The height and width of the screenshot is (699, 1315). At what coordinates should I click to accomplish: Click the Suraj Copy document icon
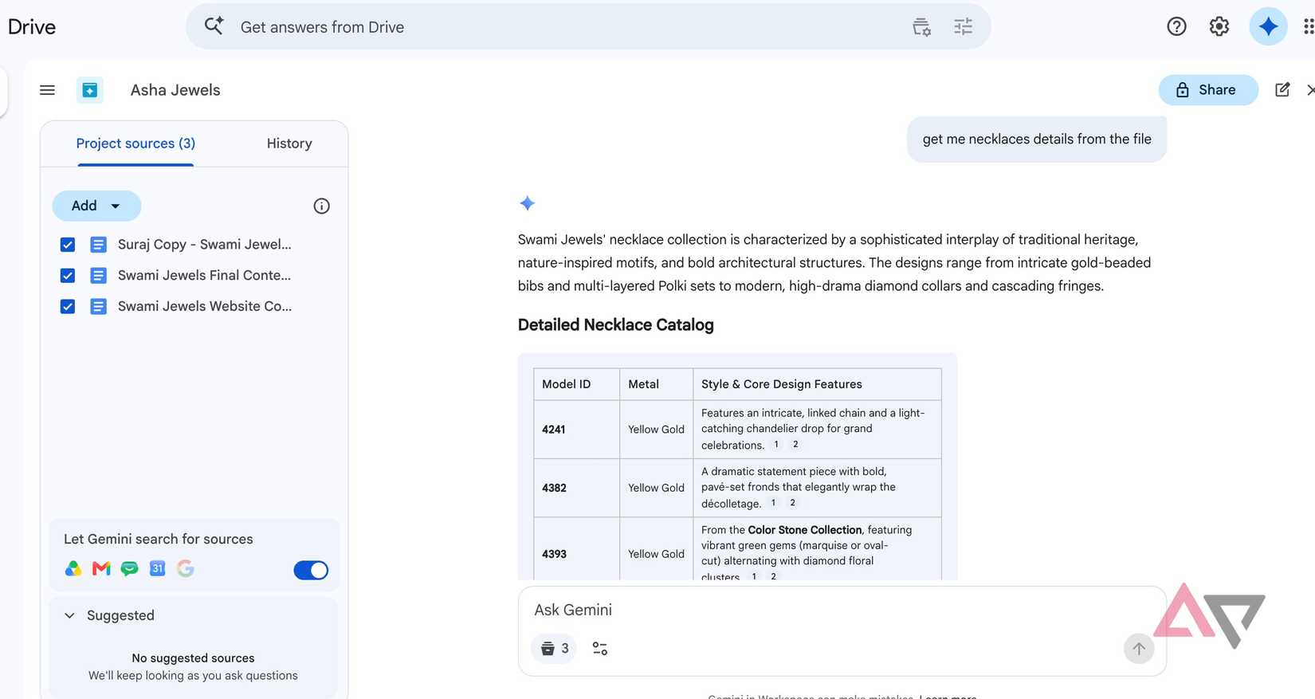[x=98, y=245]
